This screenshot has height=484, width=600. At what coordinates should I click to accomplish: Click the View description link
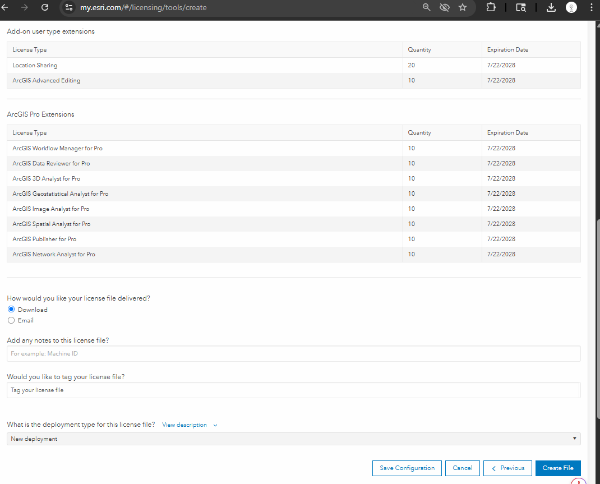[184, 425]
